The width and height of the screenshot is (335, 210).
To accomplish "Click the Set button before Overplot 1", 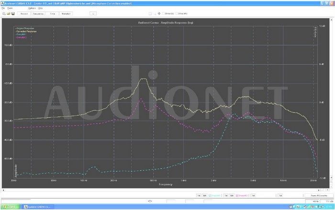I will tap(199, 196).
